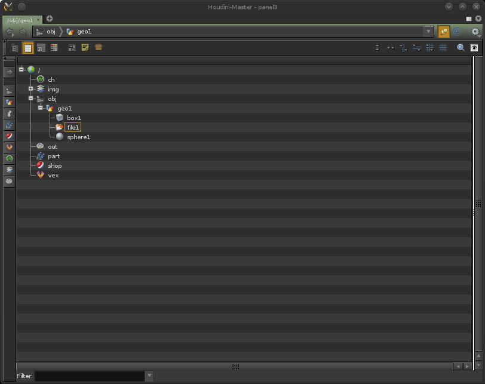Toggle the subnet/table view icon

click(x=41, y=48)
